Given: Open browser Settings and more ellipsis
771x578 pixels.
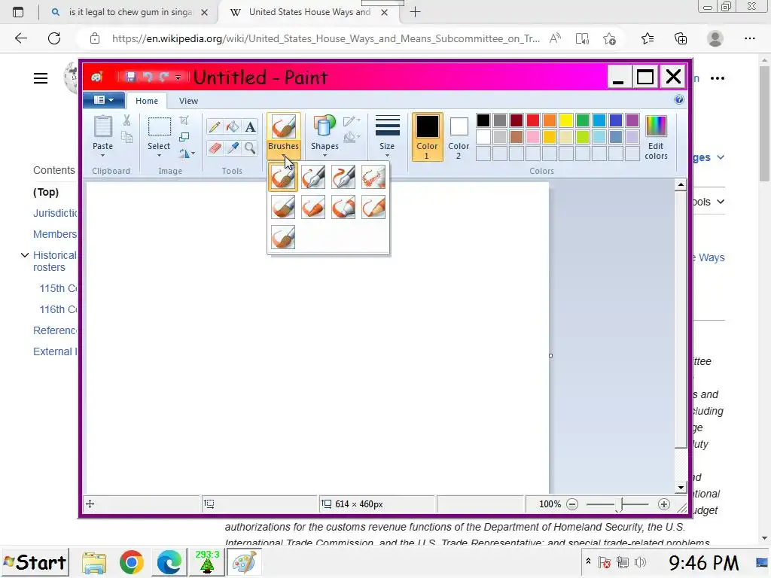Looking at the screenshot, I should [749, 38].
